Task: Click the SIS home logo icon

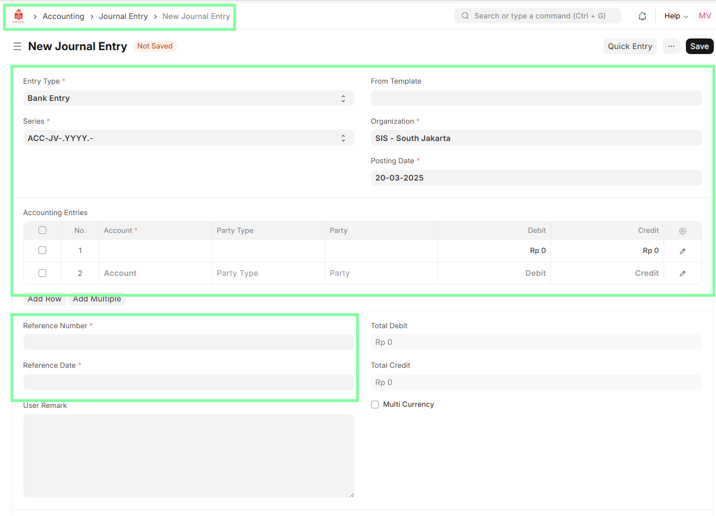Action: click(x=19, y=16)
